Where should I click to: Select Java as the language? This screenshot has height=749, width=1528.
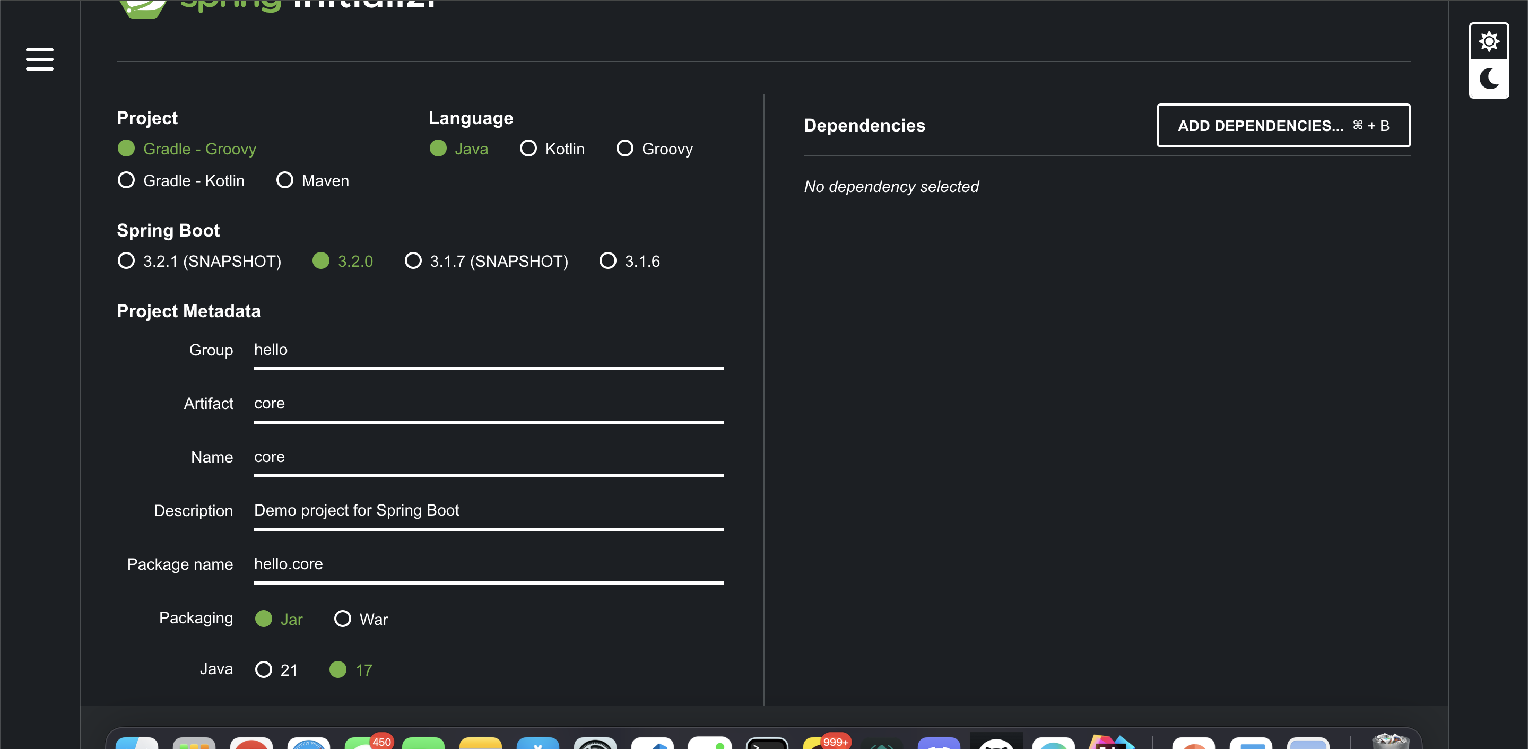click(458, 148)
